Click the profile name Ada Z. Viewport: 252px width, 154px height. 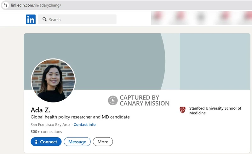pyautogui.click(x=40, y=110)
